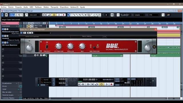Viewport: 183px width, 103px height.
Task: Select the Object Selection arrow tool
Action: tap(69, 15)
